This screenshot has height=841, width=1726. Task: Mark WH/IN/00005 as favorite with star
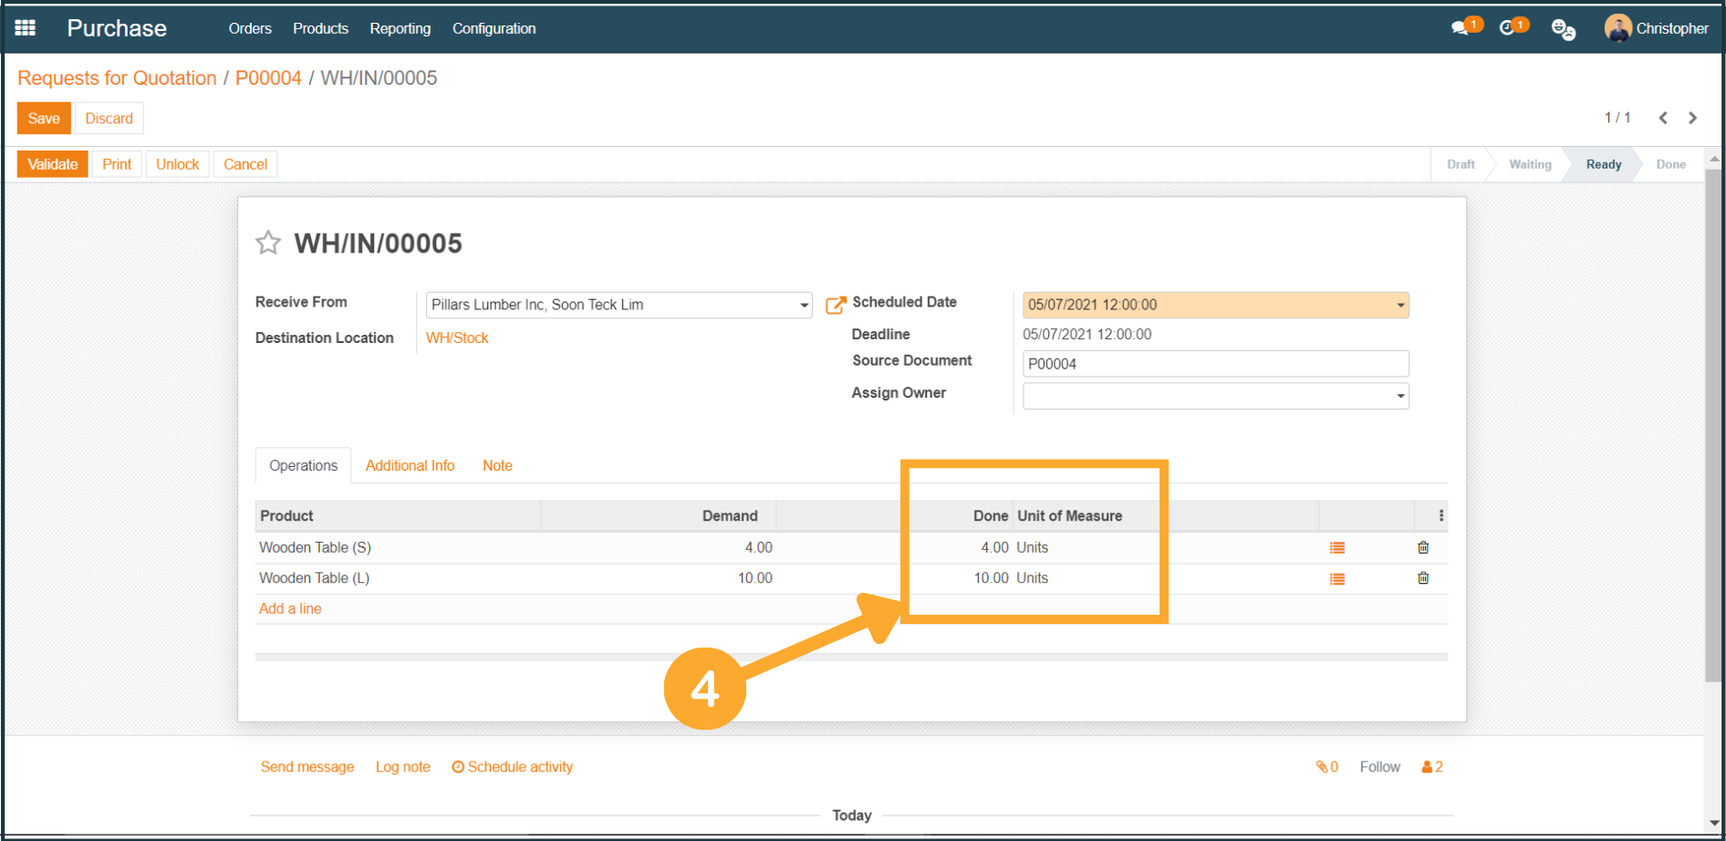(268, 243)
